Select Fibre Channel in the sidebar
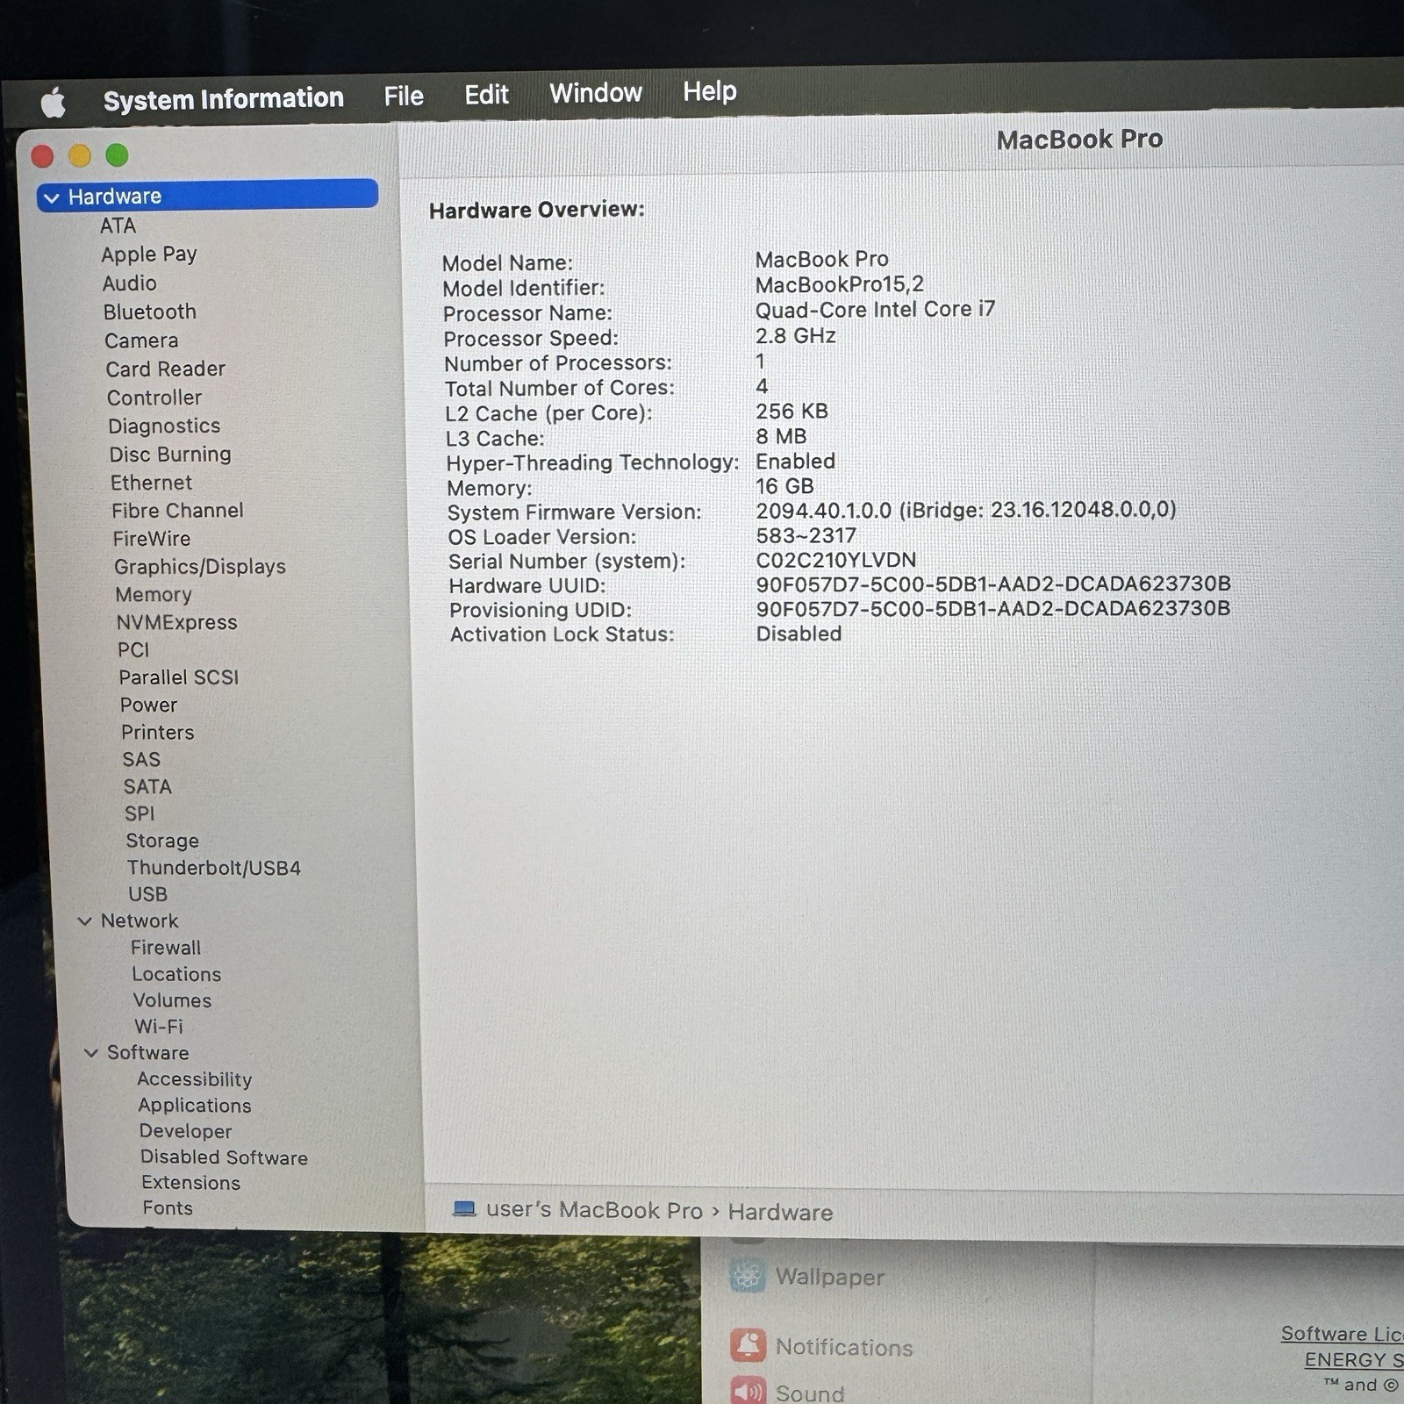 tap(177, 511)
